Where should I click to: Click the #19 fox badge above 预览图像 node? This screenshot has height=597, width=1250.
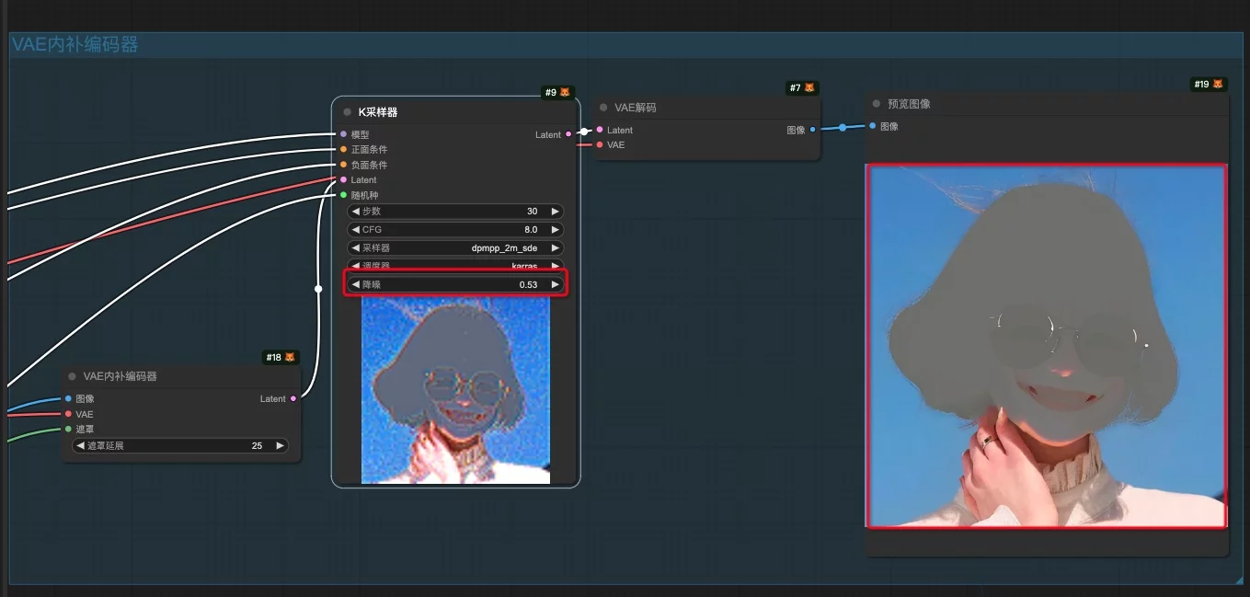1209,85
